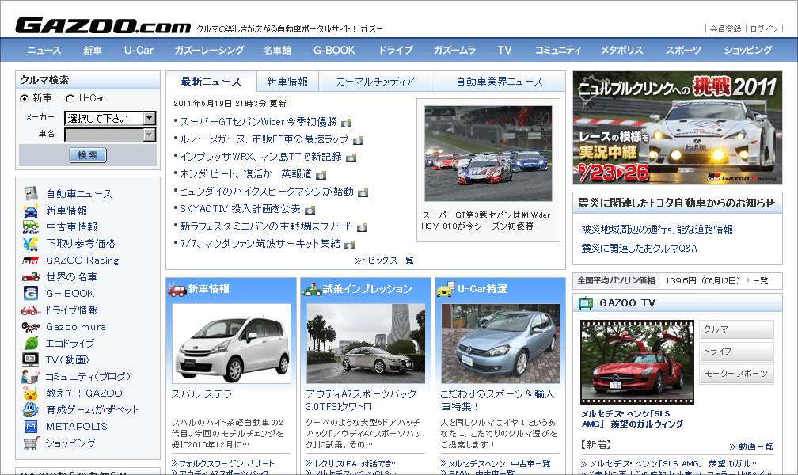Open the メーカー dropdown
798x475 pixels.
click(x=110, y=118)
